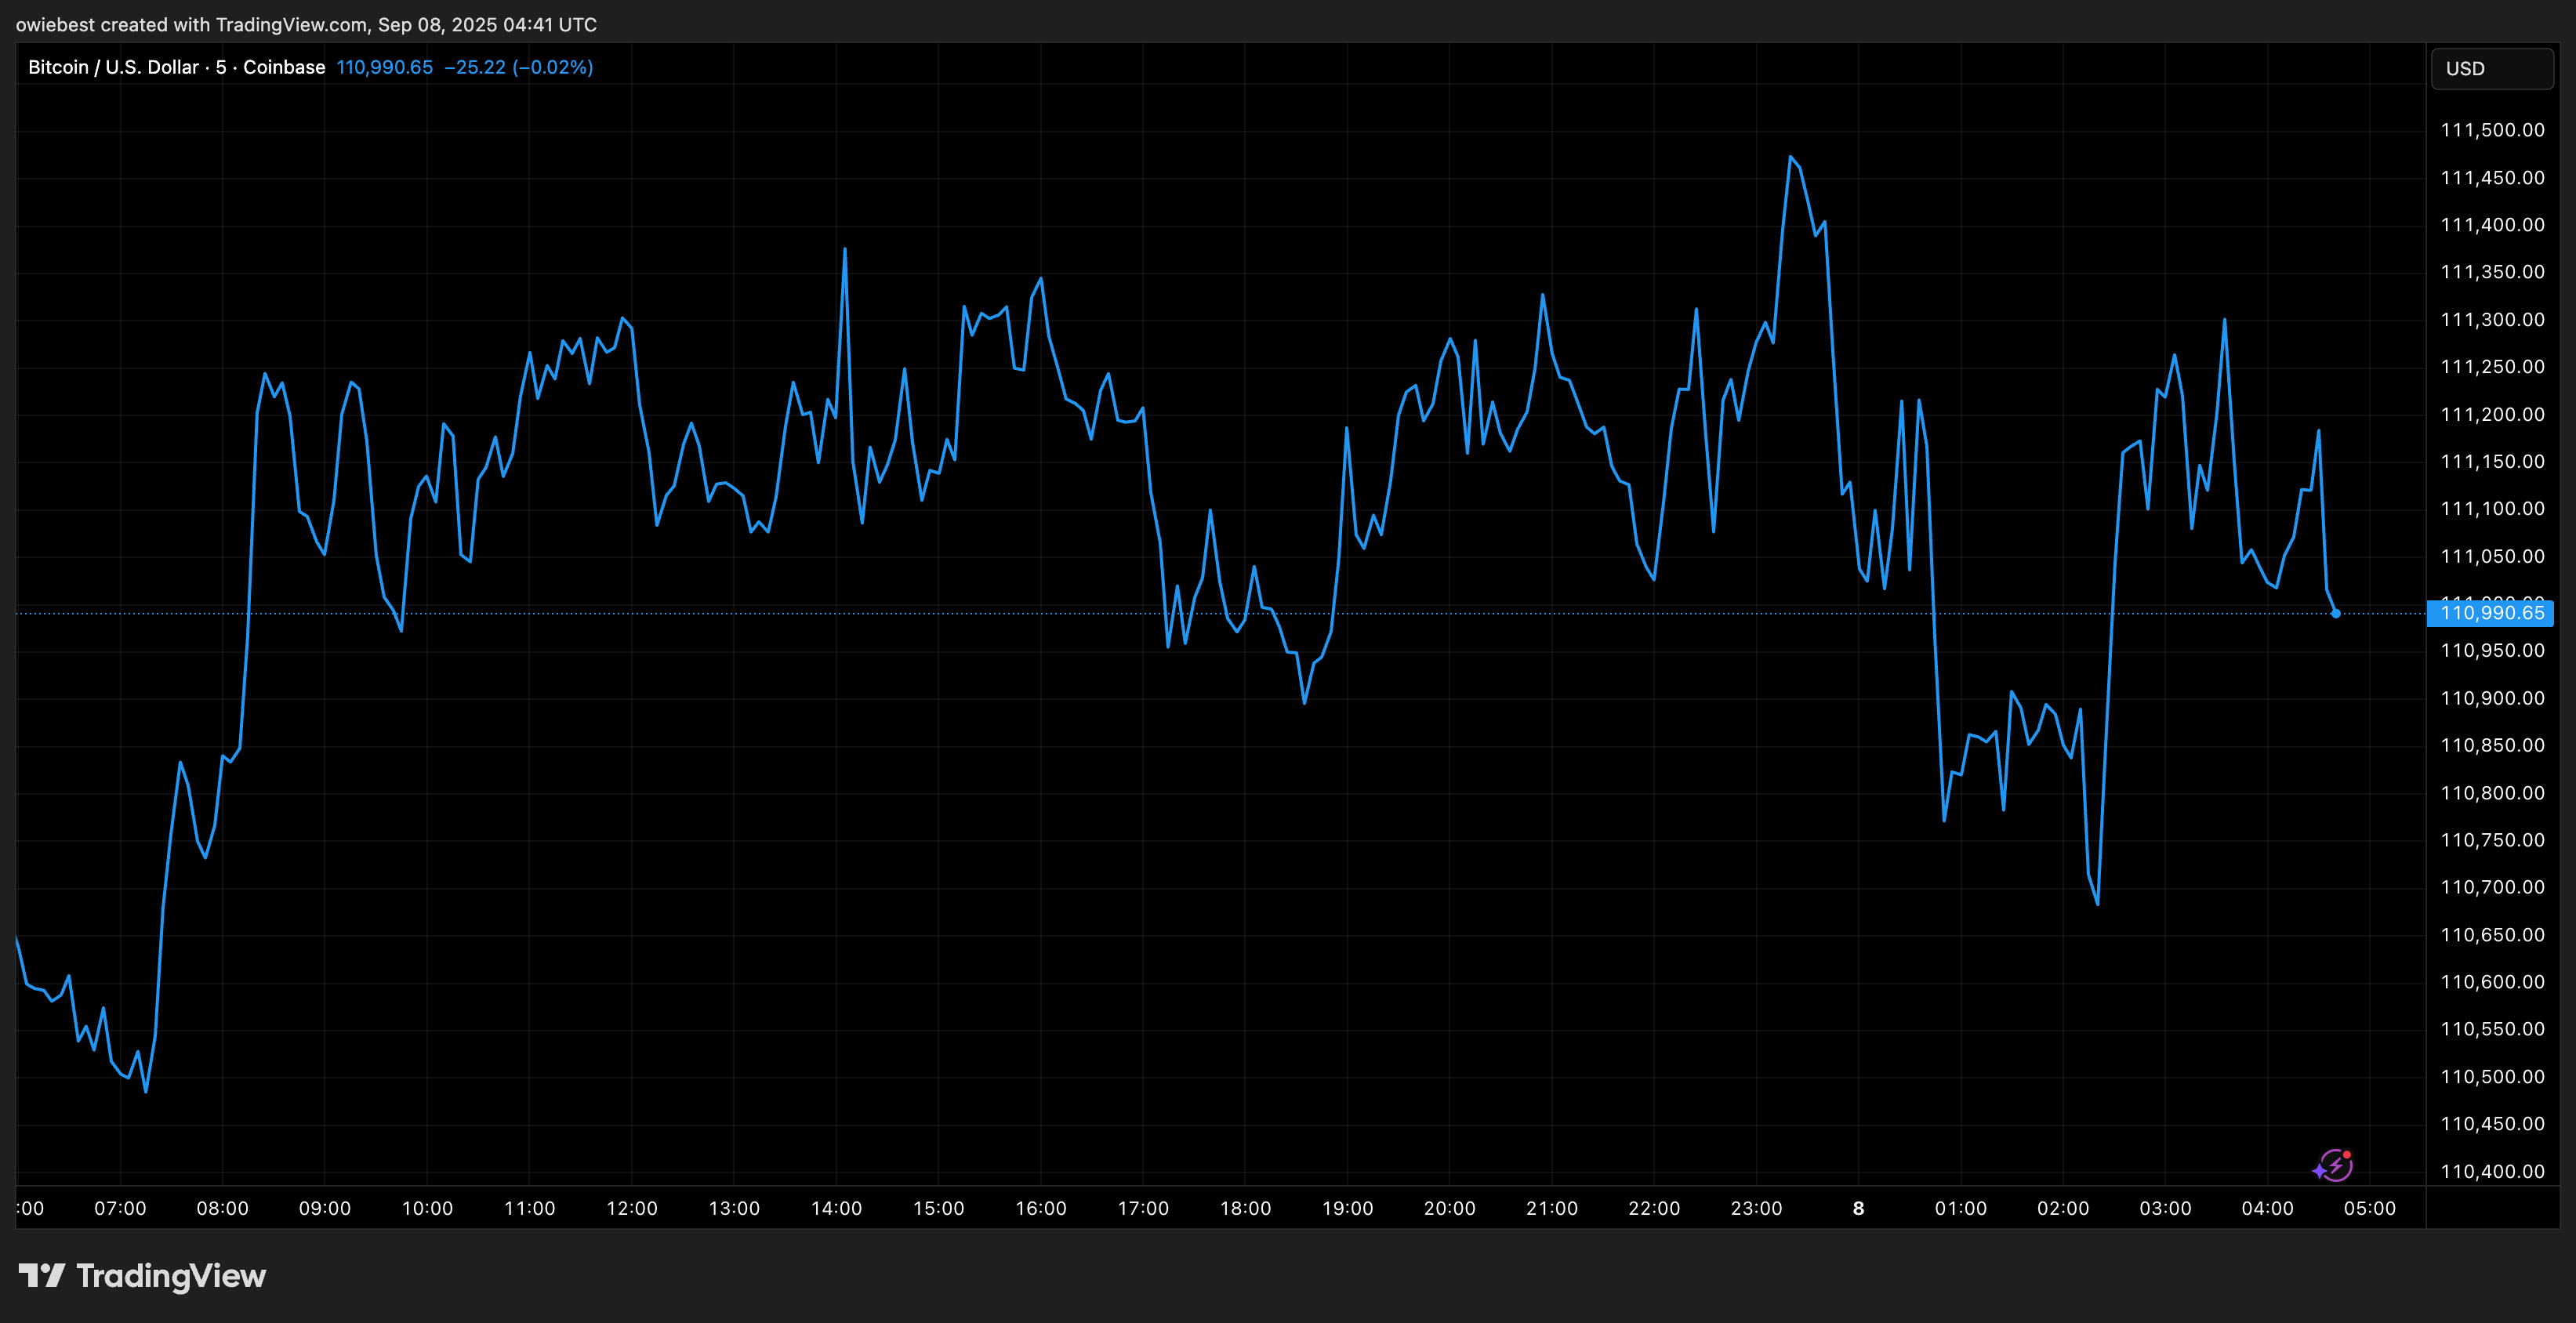Click the price change −25.22 (−0.02%)
Image resolution: width=2576 pixels, height=1323 pixels.
click(x=519, y=67)
